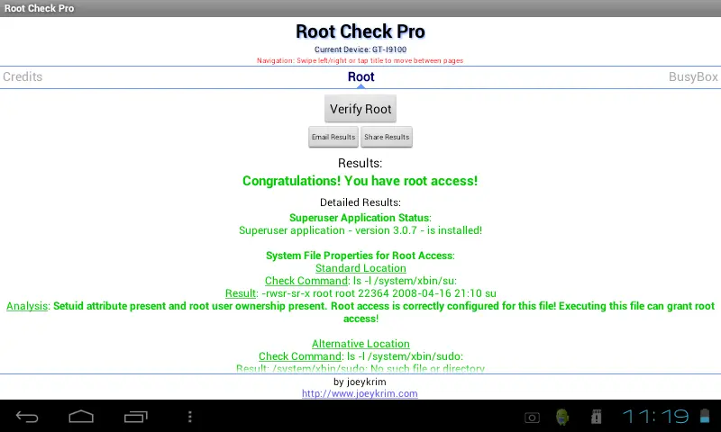Tap the 'version 3.0.7 - is installed!' line
The image size is (721, 432).
360,230
